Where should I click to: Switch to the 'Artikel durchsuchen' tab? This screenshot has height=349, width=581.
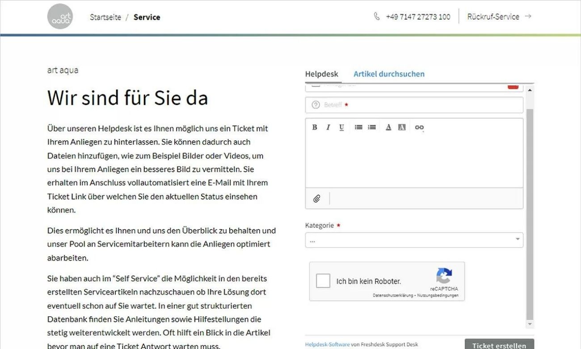[389, 74]
